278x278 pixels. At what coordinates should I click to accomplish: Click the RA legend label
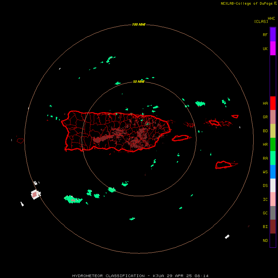click(265, 158)
